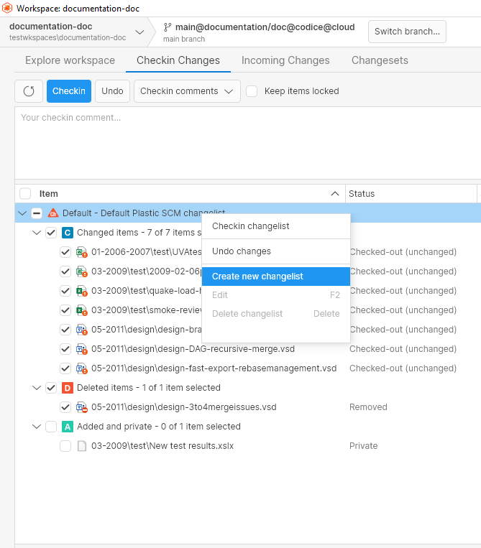Uncheck the design-DAG-recursive-merge.vsd checkbox
Image resolution: width=481 pixels, height=548 pixels.
(x=65, y=349)
